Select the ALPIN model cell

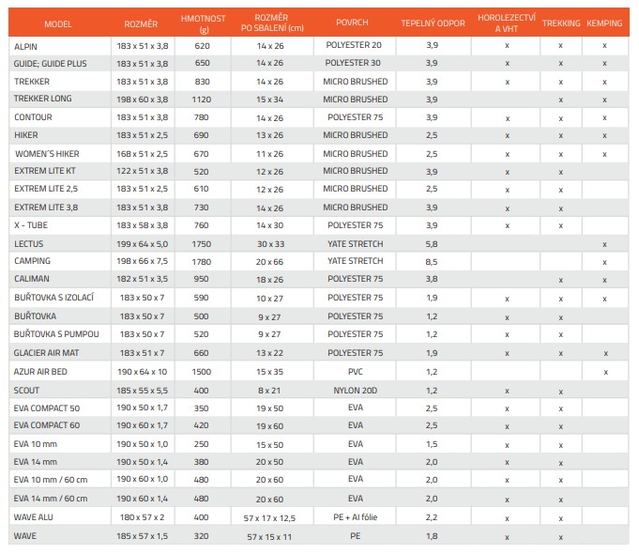click(x=25, y=47)
